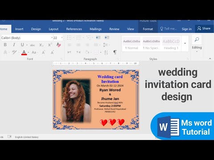Click Share button

[x=204, y=28]
